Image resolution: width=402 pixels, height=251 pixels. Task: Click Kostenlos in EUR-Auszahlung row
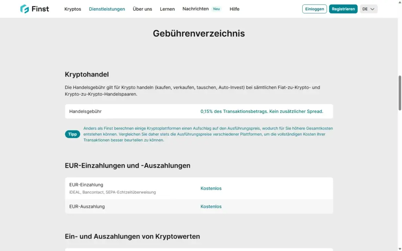211,206
